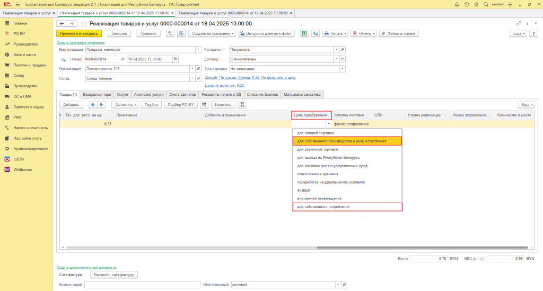Open main hamburger menu next to 1C logo

[17, 4]
